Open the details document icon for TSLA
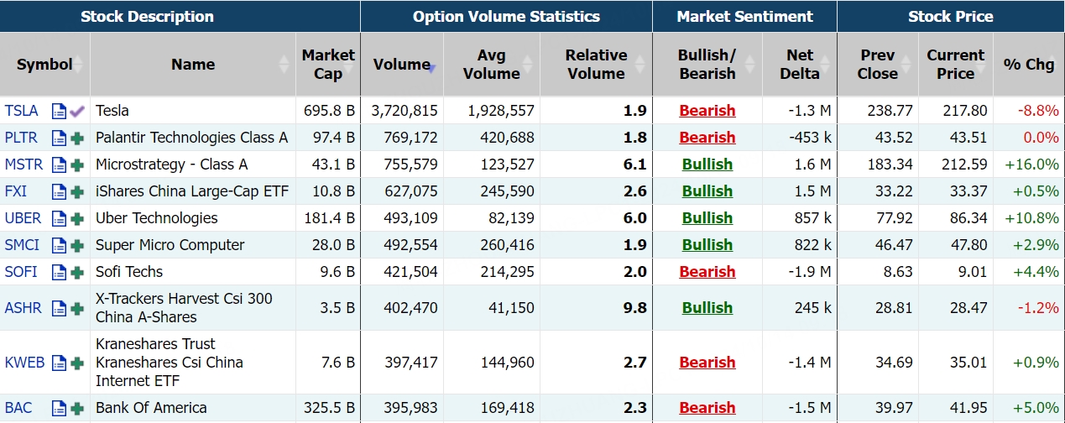1065x423 pixels. point(59,111)
